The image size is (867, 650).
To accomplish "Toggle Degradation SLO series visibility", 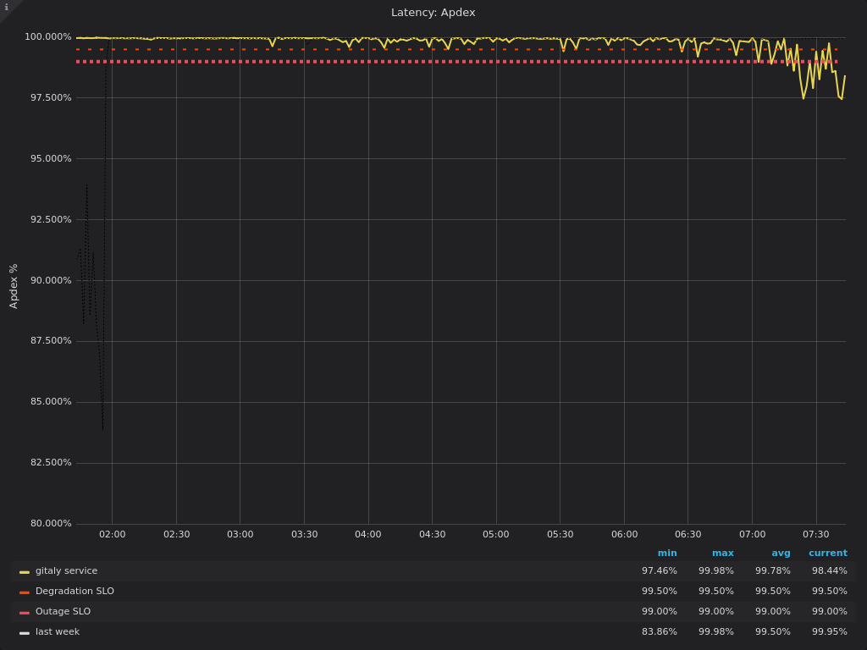I will pos(75,592).
